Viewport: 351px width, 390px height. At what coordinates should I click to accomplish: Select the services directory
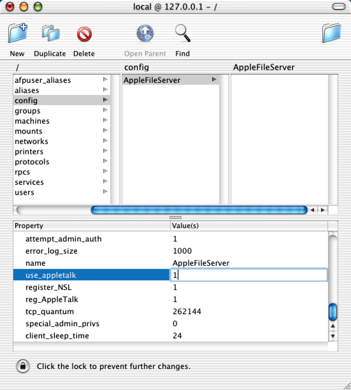pyautogui.click(x=61, y=182)
